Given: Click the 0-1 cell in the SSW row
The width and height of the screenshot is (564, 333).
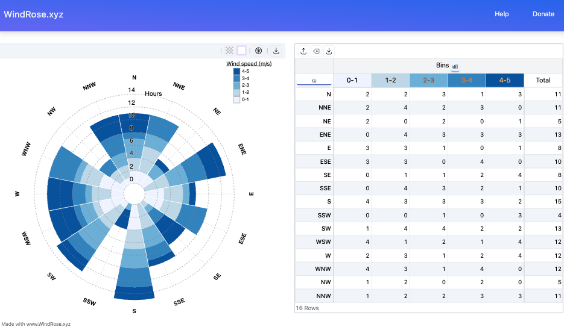Looking at the screenshot, I should tap(352, 215).
